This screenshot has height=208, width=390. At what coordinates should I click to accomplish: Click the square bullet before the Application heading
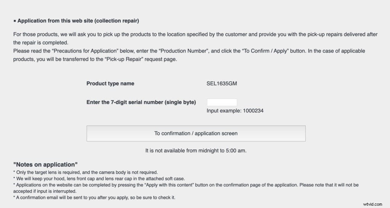14,21
